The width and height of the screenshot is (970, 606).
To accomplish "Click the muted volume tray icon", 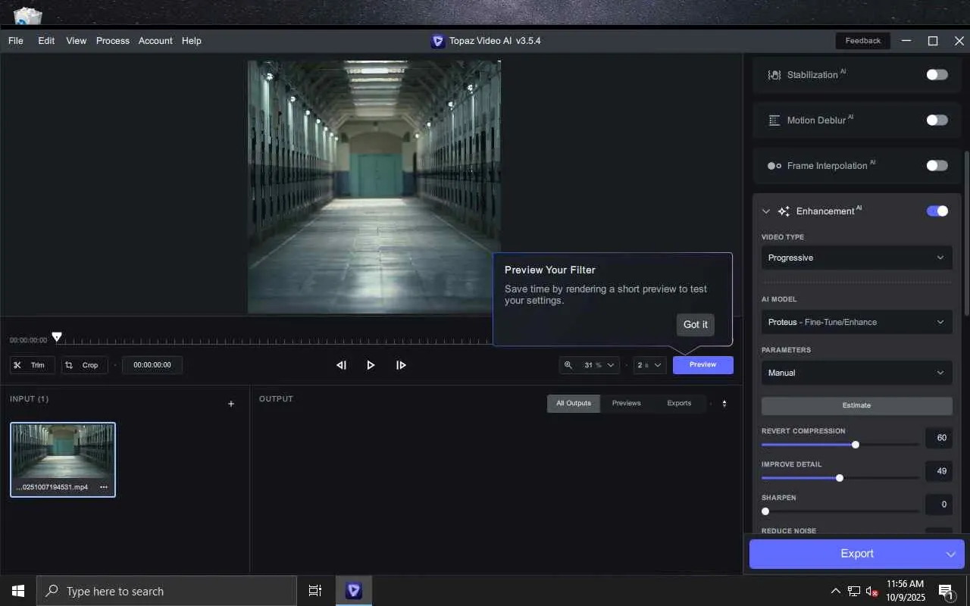I will [872, 591].
